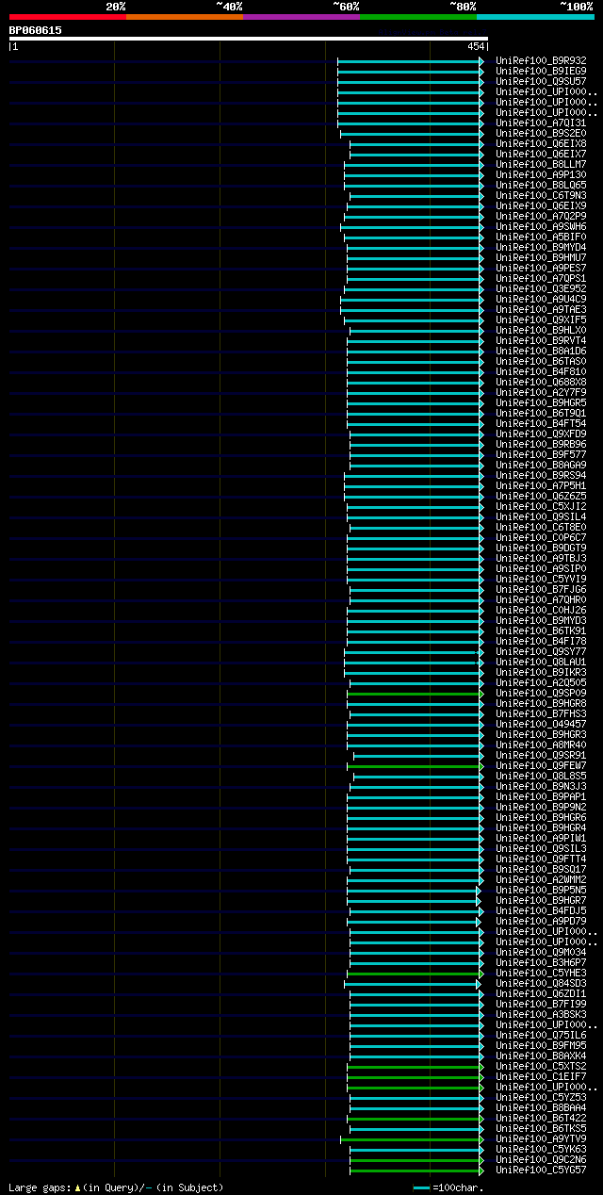Screen dimensions: 603x1195
Task: Open hit UniRef100_B9S2E0
Action: 541,133
